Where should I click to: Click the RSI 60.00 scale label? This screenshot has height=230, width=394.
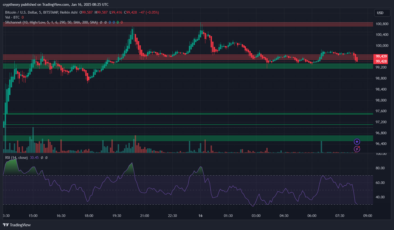(380, 183)
